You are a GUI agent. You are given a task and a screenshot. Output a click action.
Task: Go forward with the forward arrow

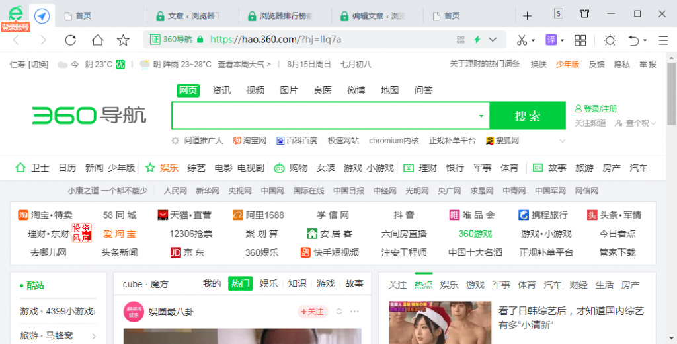click(x=43, y=40)
